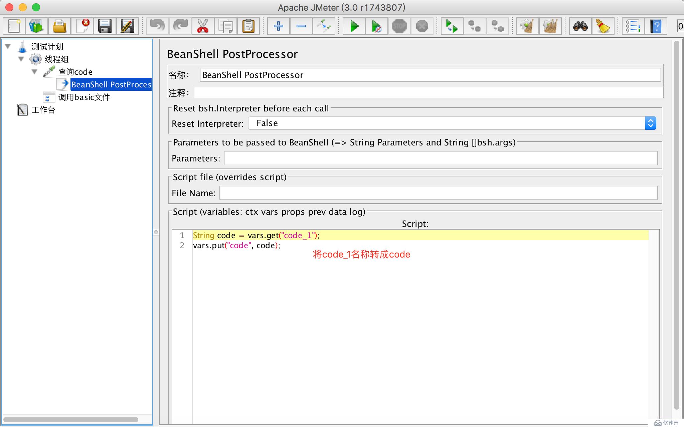684x427 pixels.
Task: Paste element with clipboard icon
Action: [x=248, y=26]
